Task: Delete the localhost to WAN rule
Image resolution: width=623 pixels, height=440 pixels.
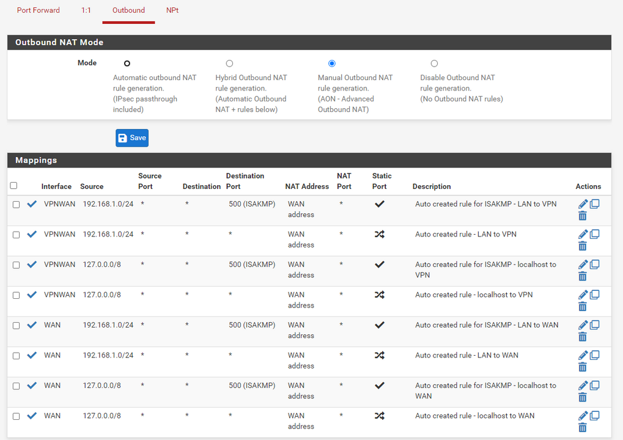Action: click(x=582, y=427)
